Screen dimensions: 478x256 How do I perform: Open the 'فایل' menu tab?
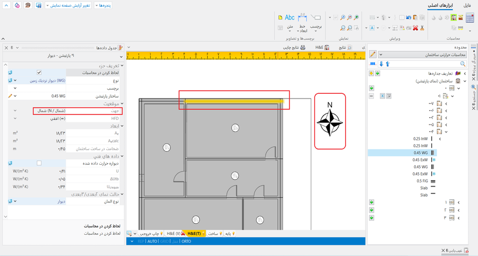tap(467, 5)
